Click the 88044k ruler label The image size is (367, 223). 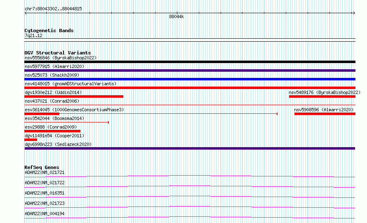pyautogui.click(x=176, y=16)
